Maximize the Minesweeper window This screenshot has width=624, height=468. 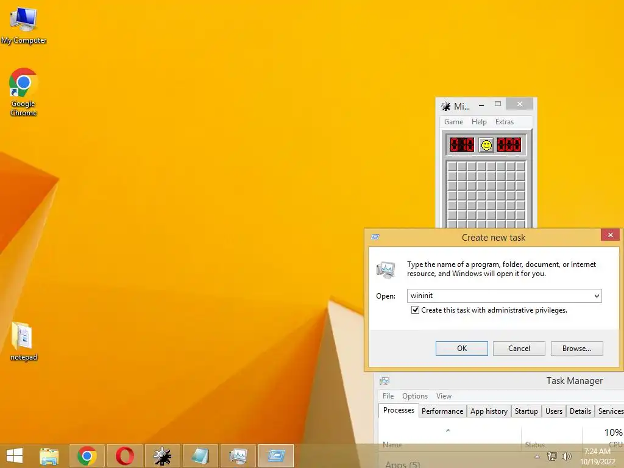[x=498, y=104]
